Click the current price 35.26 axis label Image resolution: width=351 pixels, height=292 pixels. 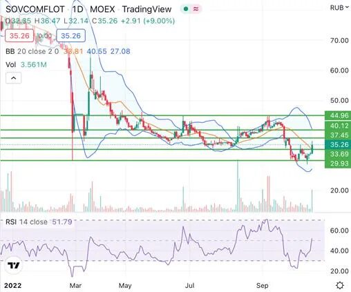point(338,144)
